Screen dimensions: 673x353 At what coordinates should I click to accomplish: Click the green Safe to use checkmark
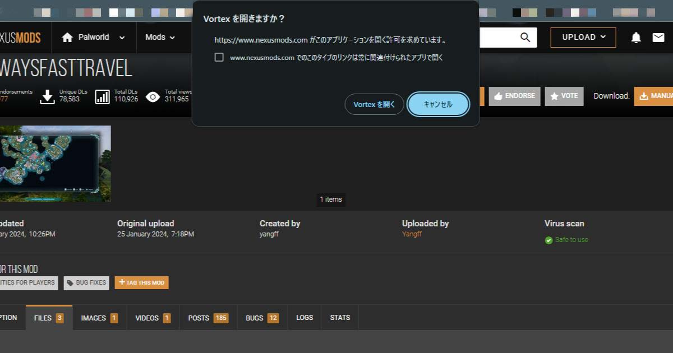[x=548, y=240]
